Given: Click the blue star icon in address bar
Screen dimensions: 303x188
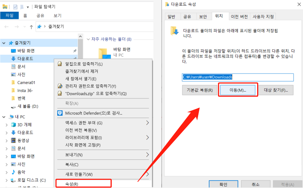Looking at the screenshot, I should point(39,27).
